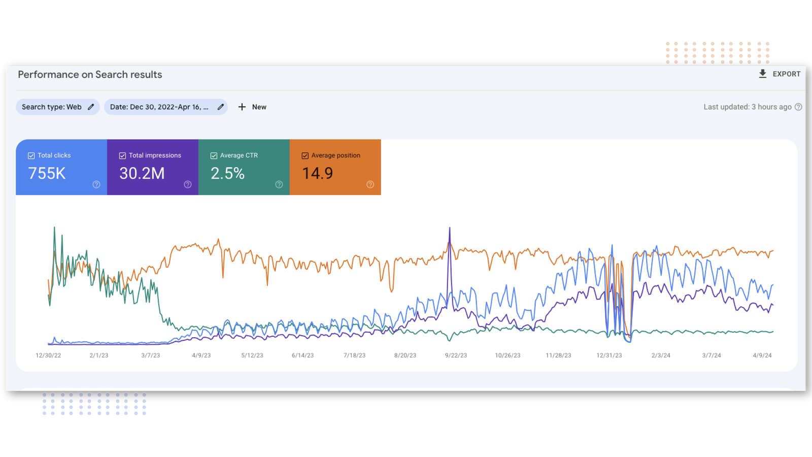Image resolution: width=812 pixels, height=457 pixels.
Task: Click the 9/22/23 date on chart axis
Action: [x=456, y=355]
